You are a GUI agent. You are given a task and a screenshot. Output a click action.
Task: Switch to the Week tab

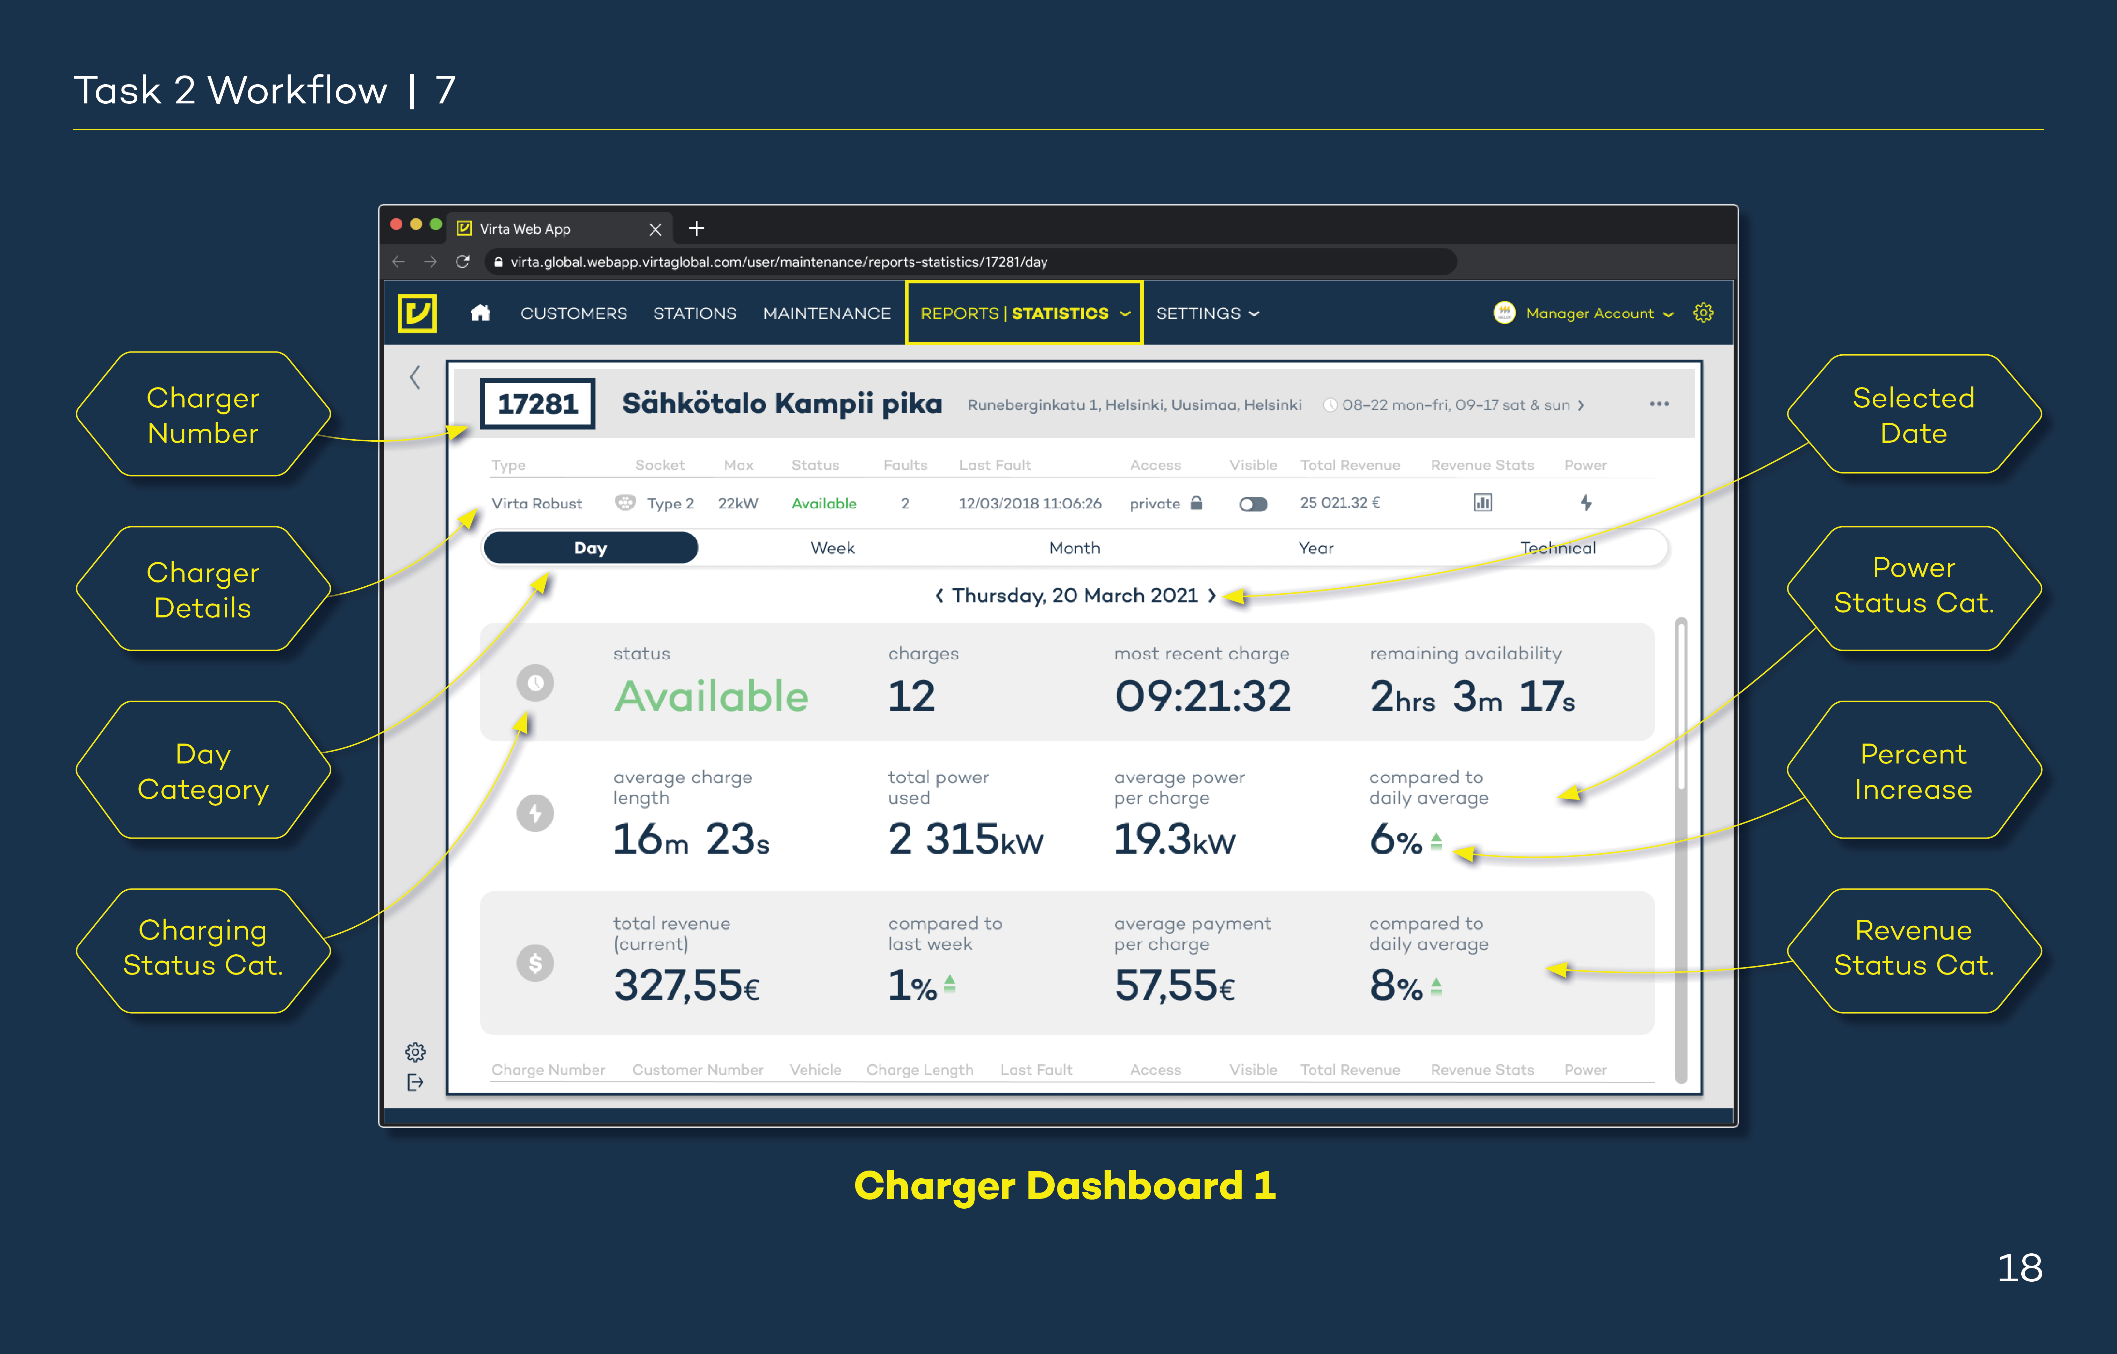coord(832,548)
